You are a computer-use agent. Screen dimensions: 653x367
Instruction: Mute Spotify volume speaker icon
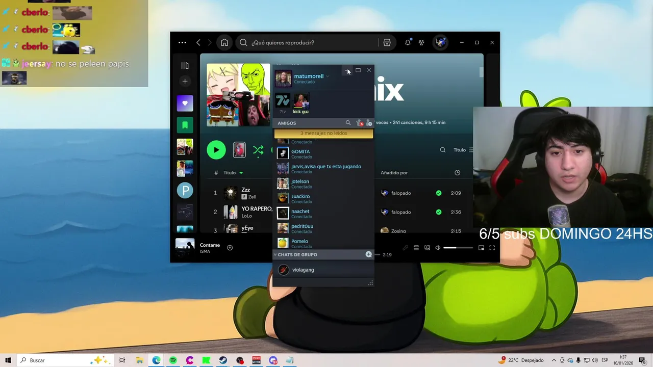click(x=438, y=248)
